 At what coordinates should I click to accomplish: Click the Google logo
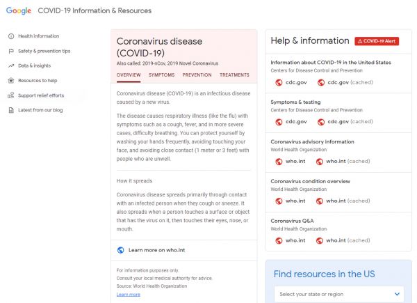click(19, 10)
